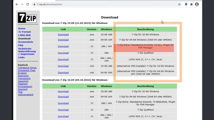The image size is (214, 120).
Task: Download 16.04 7-Zip Quelltext .7z
Action: (x=63, y=110)
